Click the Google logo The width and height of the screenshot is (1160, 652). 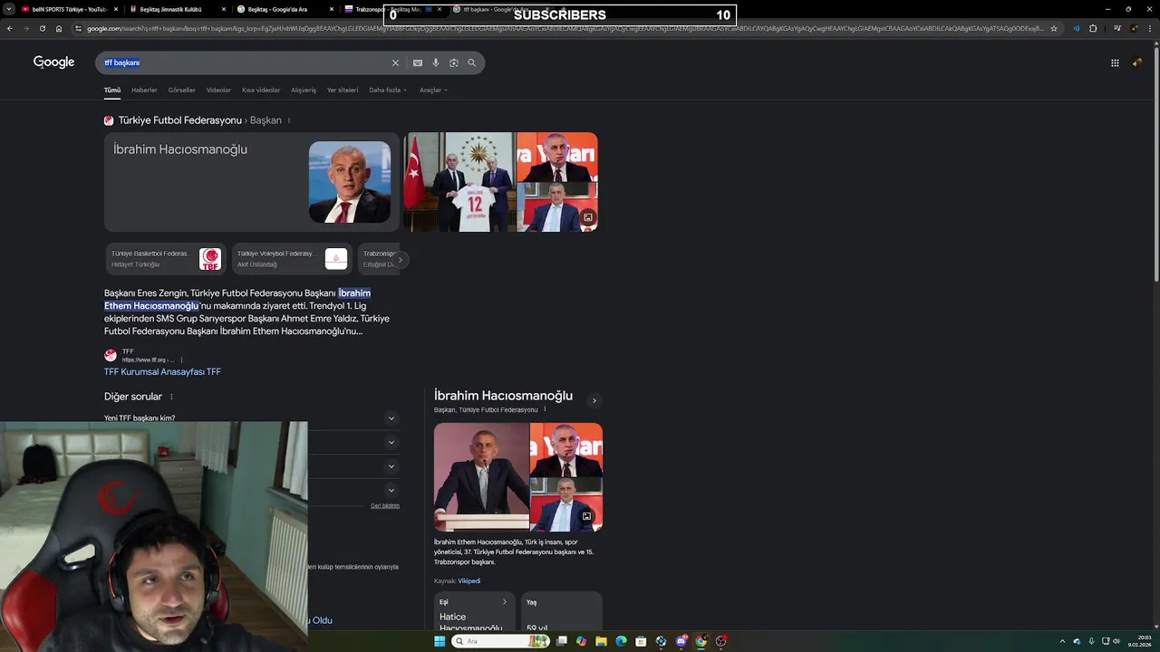[53, 62]
